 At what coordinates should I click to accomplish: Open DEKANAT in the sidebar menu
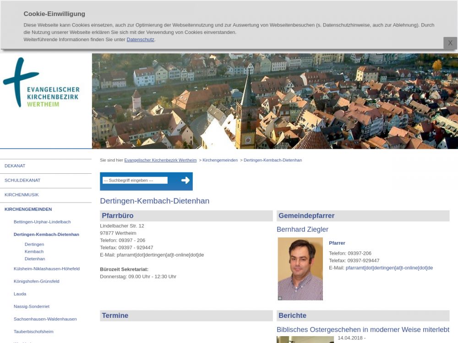(x=15, y=166)
